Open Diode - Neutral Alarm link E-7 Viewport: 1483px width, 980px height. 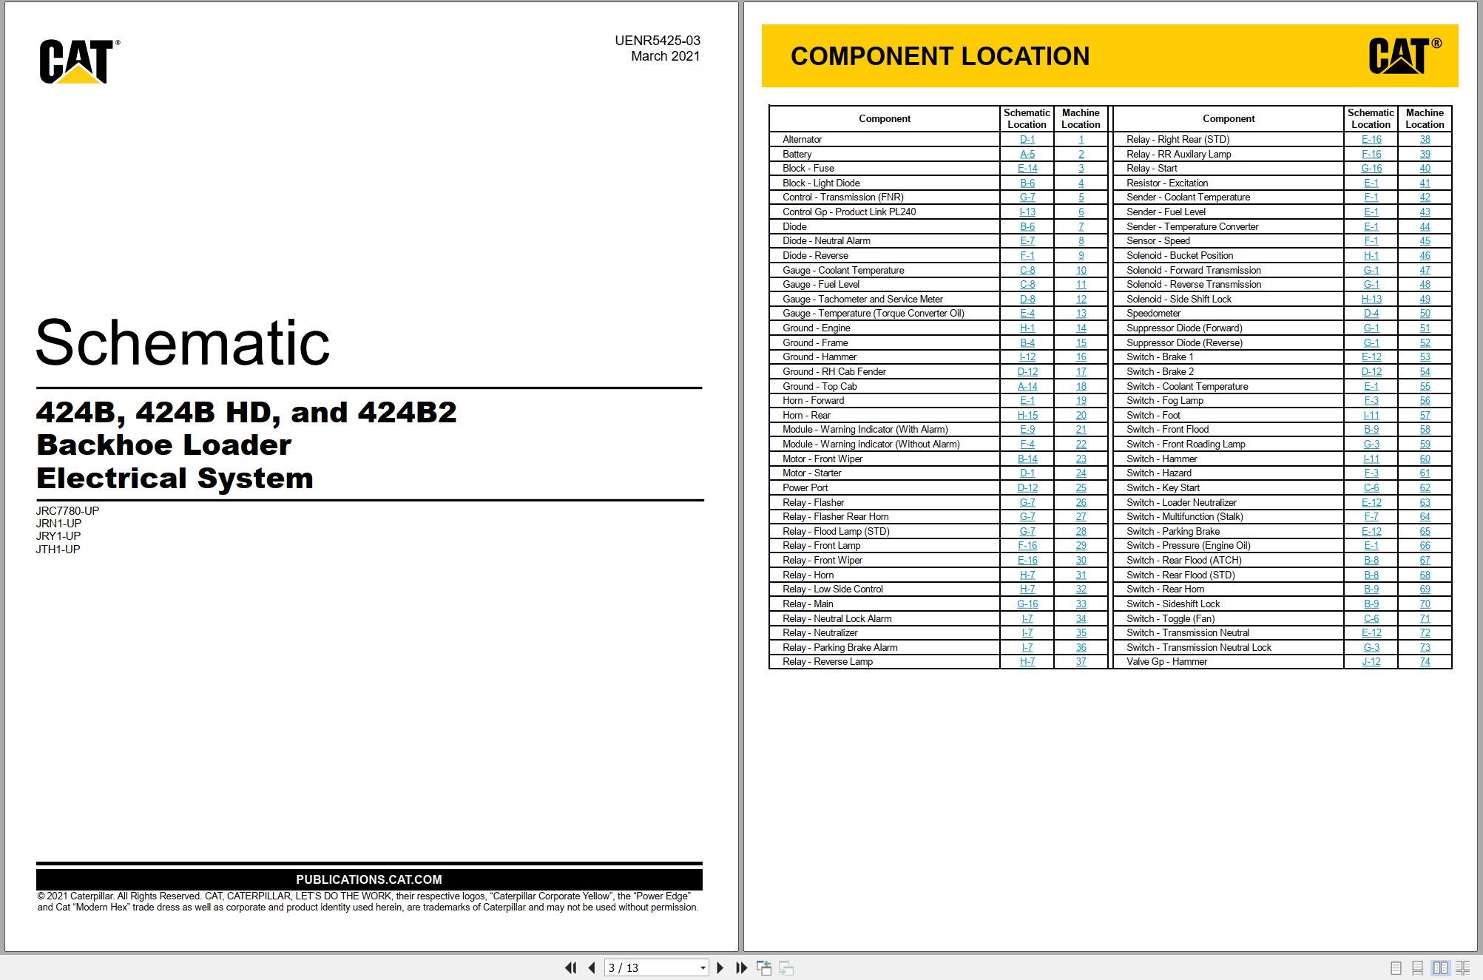click(x=1027, y=240)
